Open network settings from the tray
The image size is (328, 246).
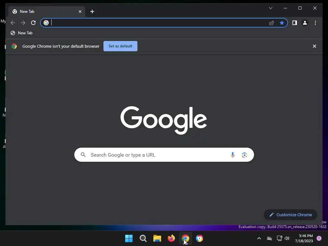(279, 238)
